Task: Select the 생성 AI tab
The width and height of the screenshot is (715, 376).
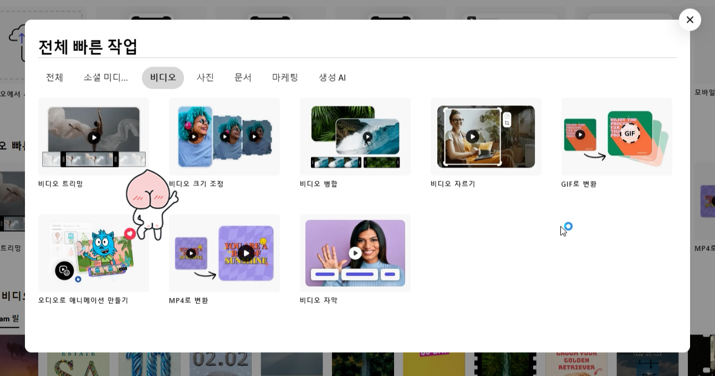Action: (x=332, y=78)
